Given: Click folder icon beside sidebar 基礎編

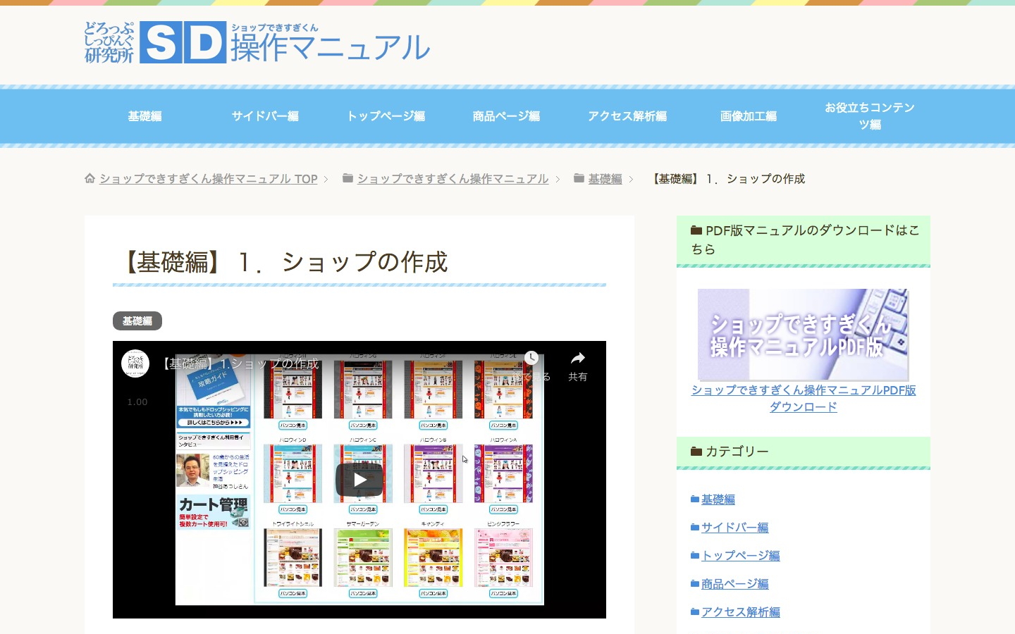Looking at the screenshot, I should (695, 499).
